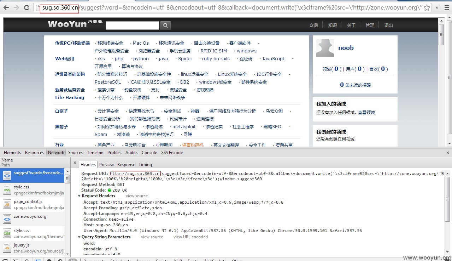Open the Audits tab

tap(131, 153)
